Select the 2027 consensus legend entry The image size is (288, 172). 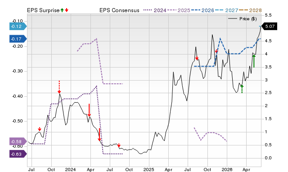pyautogui.click(x=227, y=10)
